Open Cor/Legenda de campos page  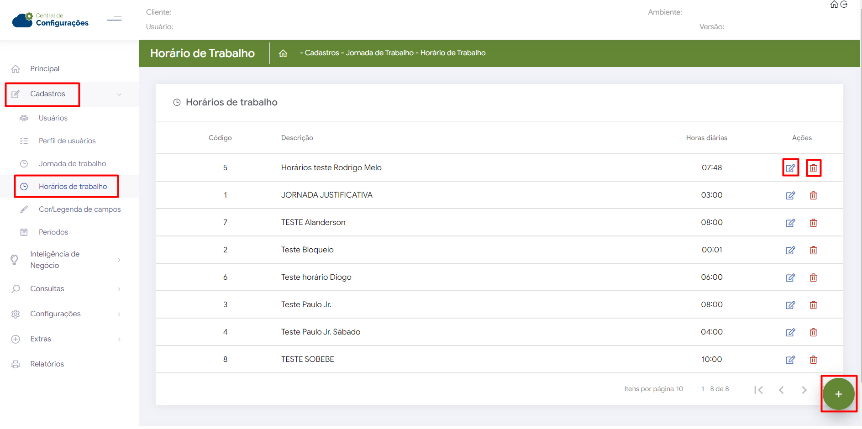(x=79, y=209)
